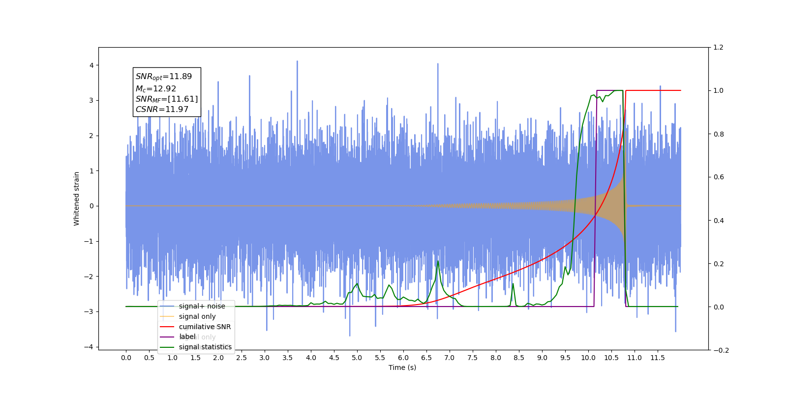The image size is (787, 393).
Task: Click the left y-axis tick label −4
Action: point(89,347)
